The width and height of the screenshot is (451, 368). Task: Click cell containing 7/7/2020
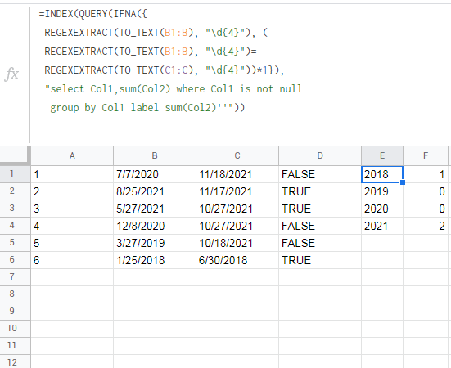click(155, 174)
